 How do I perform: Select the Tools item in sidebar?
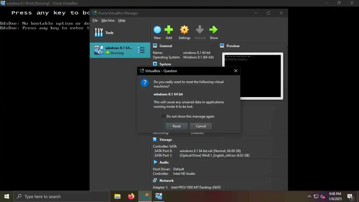pyautogui.click(x=120, y=33)
